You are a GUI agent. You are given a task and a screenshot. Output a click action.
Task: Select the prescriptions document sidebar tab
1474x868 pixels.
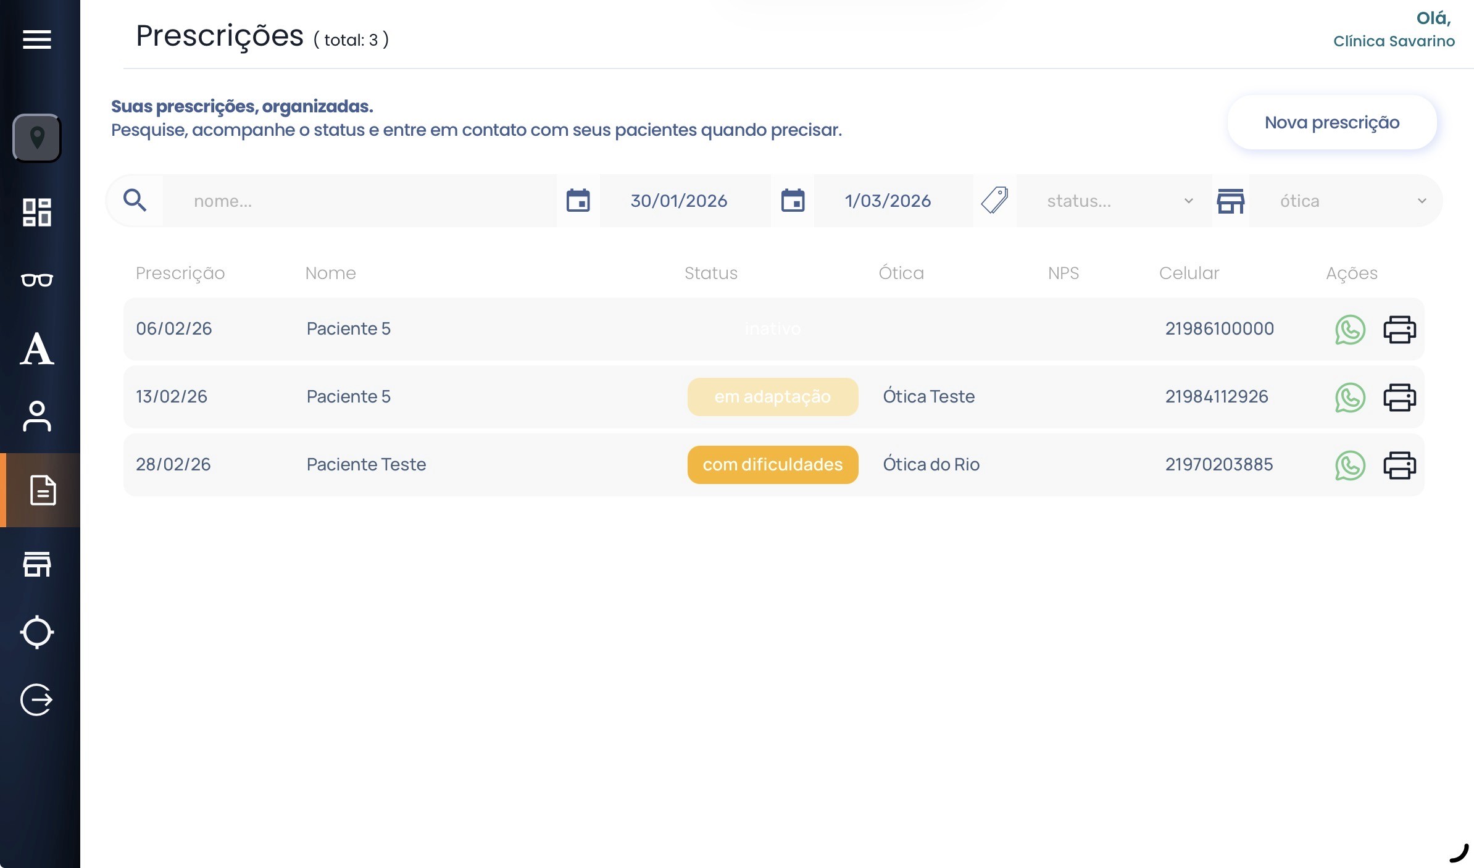(42, 490)
